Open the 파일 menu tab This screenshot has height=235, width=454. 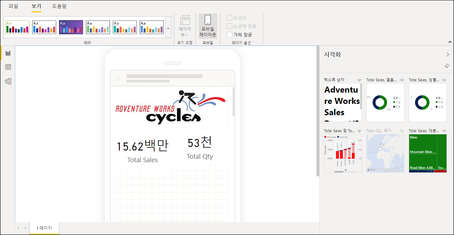point(13,6)
